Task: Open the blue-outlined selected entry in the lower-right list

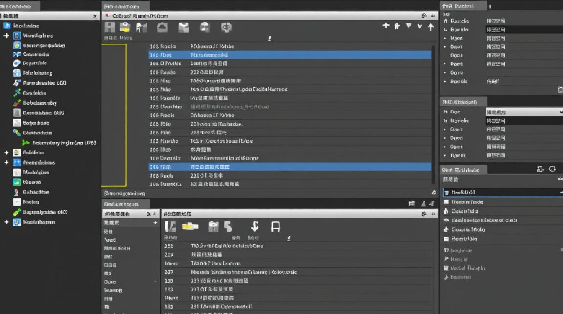Action: click(x=503, y=193)
